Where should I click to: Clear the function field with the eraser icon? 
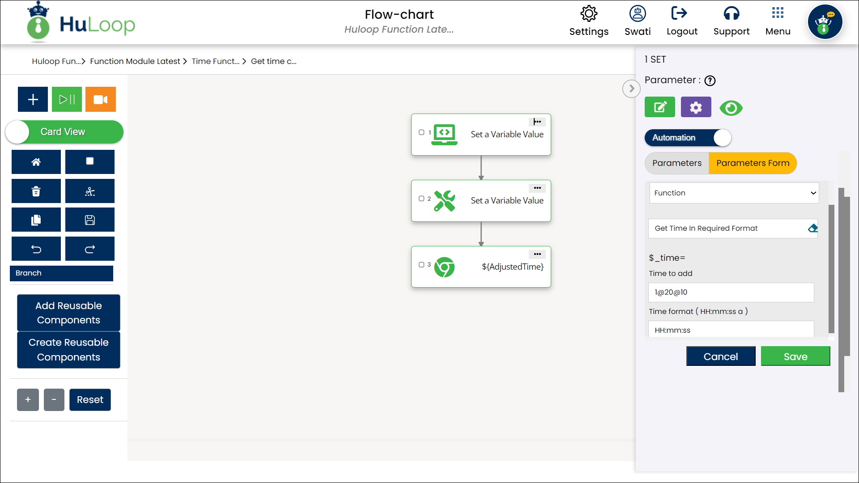click(812, 229)
